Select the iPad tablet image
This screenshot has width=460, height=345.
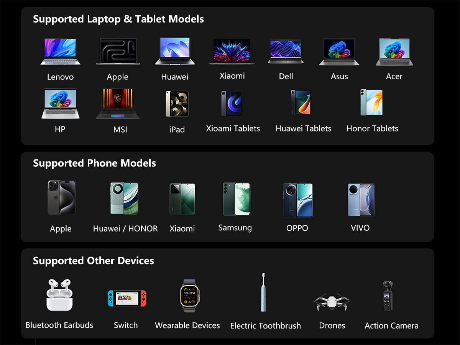pos(177,103)
